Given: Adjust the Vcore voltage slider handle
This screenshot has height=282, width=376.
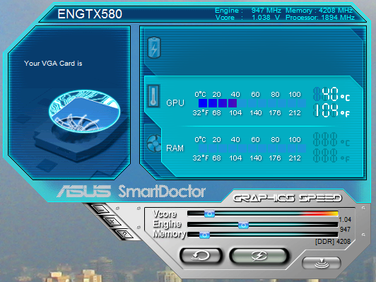Looking at the screenshot, I should (x=209, y=213).
